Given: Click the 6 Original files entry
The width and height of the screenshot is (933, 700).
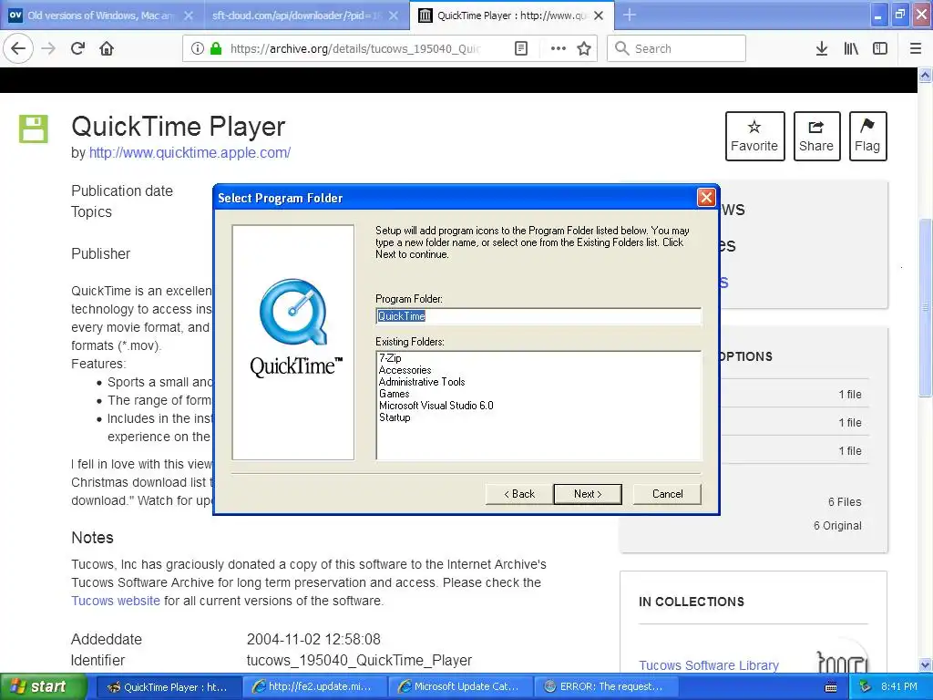Looking at the screenshot, I should [837, 526].
